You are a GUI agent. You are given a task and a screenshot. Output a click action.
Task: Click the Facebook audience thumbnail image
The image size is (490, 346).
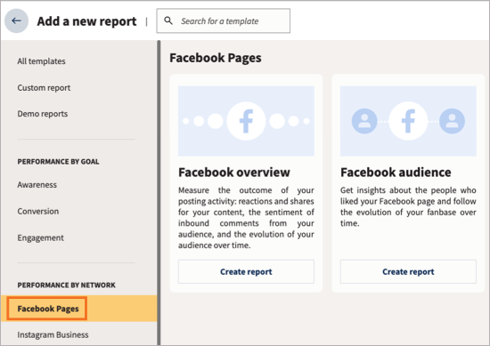(x=408, y=121)
